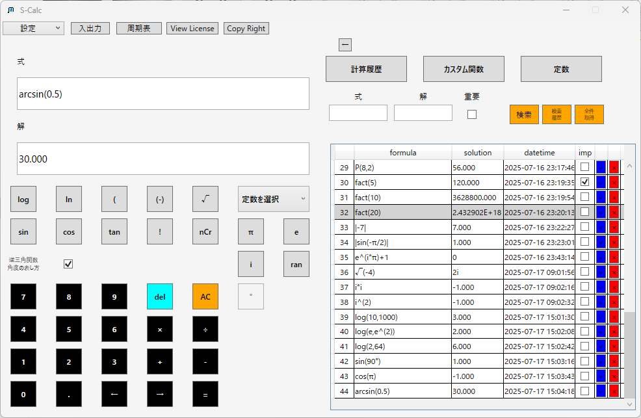The width and height of the screenshot is (641, 418).
Task: Click the decimal point key
Action: (x=69, y=394)
